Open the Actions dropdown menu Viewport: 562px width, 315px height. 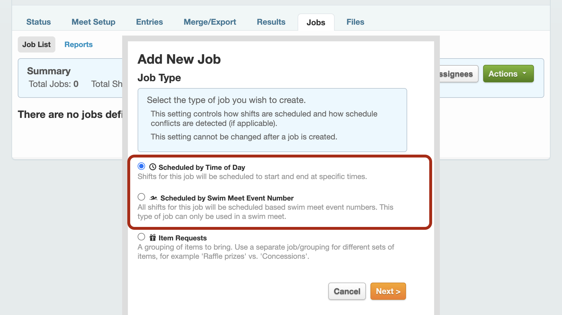(x=508, y=74)
